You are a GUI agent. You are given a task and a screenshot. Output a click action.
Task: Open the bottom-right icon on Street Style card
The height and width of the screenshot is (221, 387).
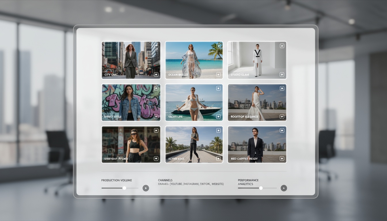[156, 116]
